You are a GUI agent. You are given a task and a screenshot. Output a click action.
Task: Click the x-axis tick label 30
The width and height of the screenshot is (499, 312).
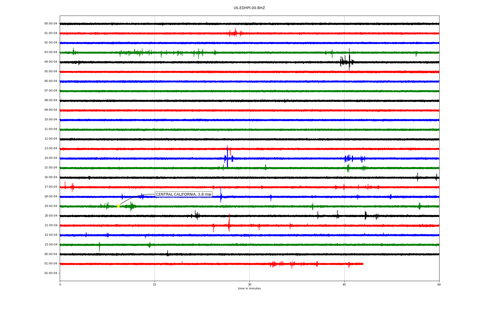[249, 285]
